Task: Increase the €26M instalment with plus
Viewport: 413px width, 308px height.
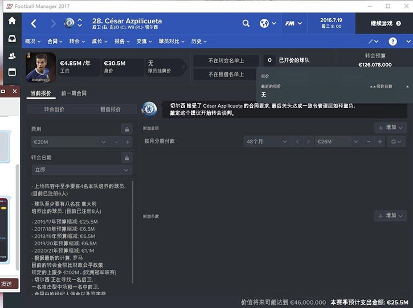Action: point(380,142)
